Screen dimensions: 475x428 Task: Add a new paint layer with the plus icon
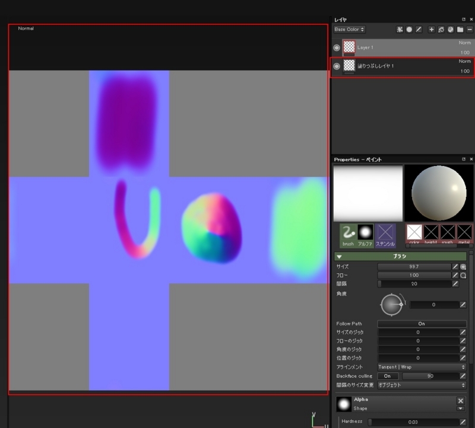(x=432, y=29)
